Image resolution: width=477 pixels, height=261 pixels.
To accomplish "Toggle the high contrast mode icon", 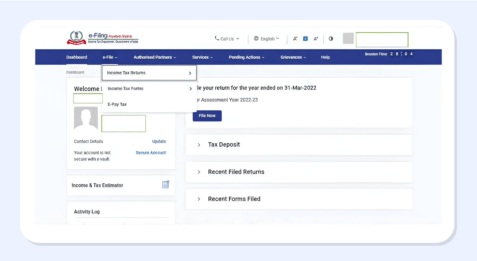I will pyautogui.click(x=331, y=39).
